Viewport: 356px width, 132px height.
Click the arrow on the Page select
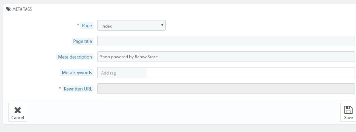pyautogui.click(x=162, y=25)
